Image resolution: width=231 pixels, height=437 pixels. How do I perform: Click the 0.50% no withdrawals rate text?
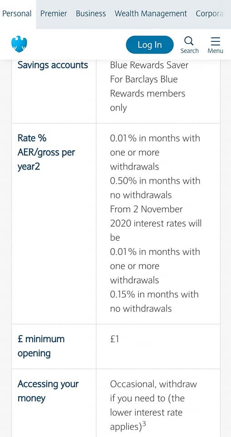point(155,188)
